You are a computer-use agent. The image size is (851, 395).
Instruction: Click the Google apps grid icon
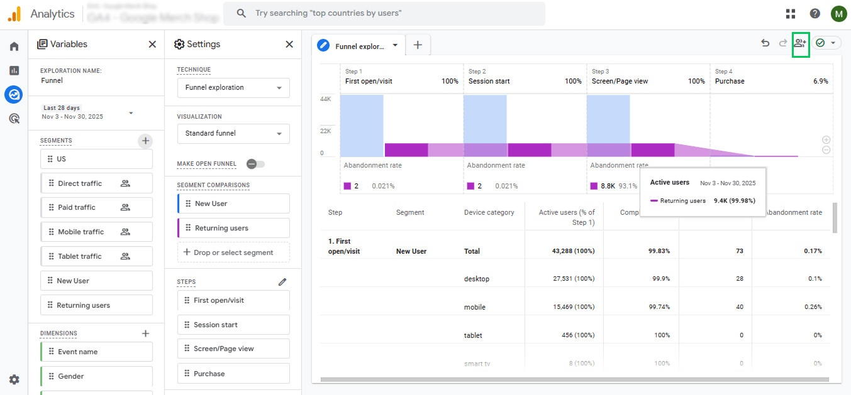(791, 13)
